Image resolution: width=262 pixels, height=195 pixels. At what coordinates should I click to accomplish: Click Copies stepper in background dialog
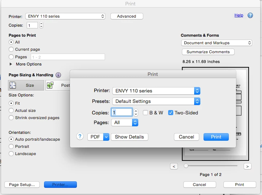41,25
